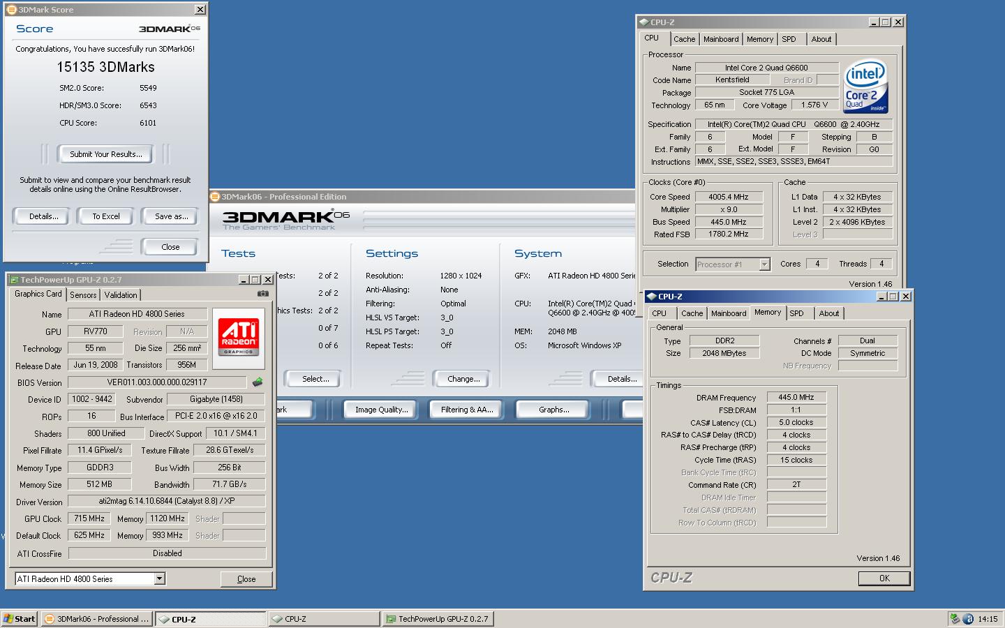The height and width of the screenshot is (628, 1005).
Task: Close the 3DMark Score dialog via Close button
Action: click(170, 247)
